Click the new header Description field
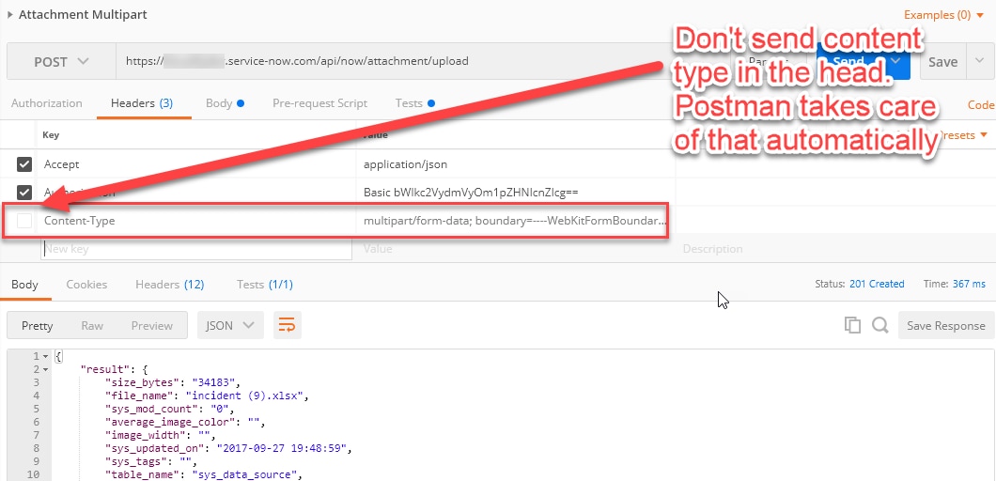Screen dimensions: 996x481 tap(835, 248)
